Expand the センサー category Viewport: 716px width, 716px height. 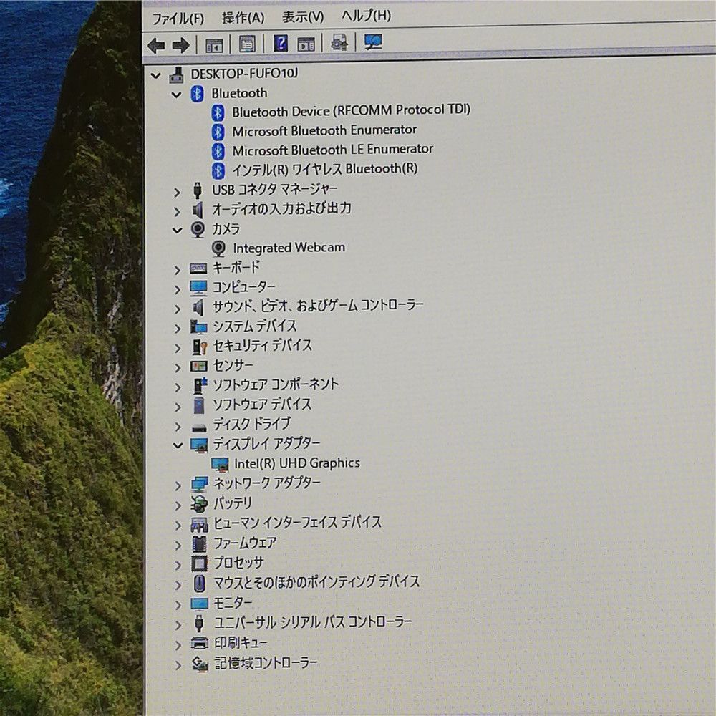pos(178,367)
